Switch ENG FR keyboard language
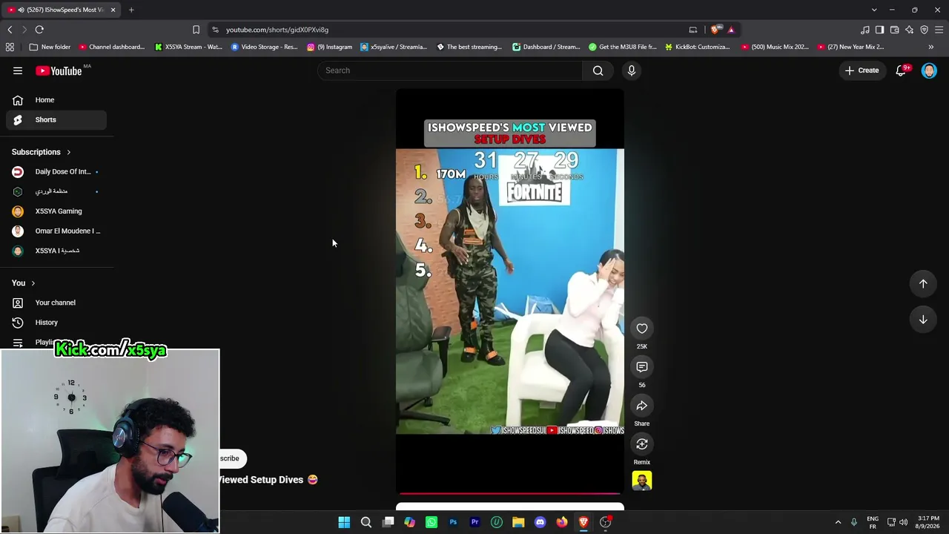 click(873, 522)
